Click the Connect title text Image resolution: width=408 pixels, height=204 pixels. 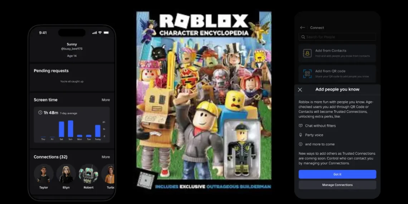pyautogui.click(x=317, y=28)
